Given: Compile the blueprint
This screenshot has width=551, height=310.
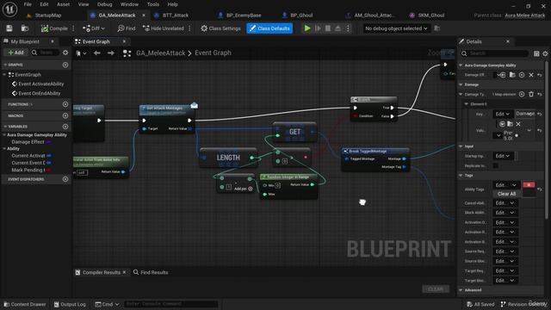Looking at the screenshot, I should [54, 28].
